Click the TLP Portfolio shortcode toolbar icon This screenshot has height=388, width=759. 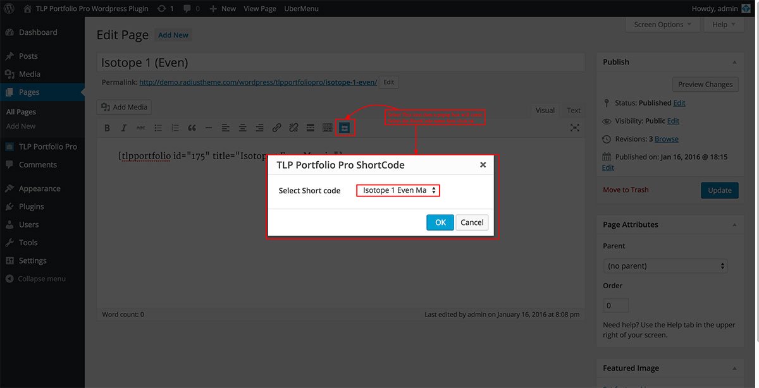tap(345, 128)
